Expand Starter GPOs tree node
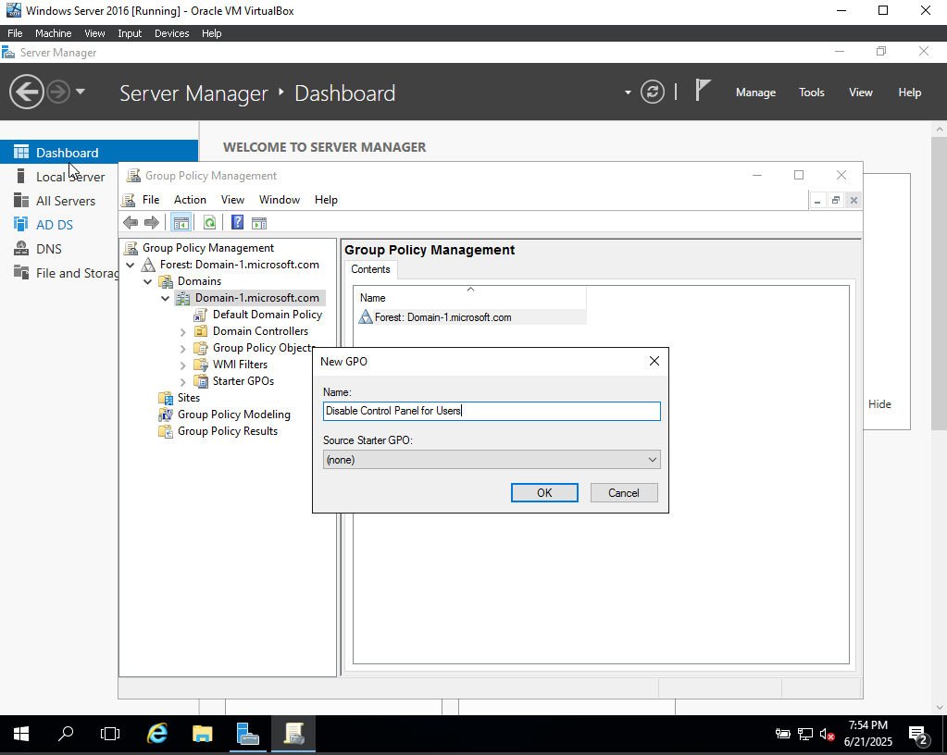This screenshot has height=755, width=947. click(x=183, y=381)
